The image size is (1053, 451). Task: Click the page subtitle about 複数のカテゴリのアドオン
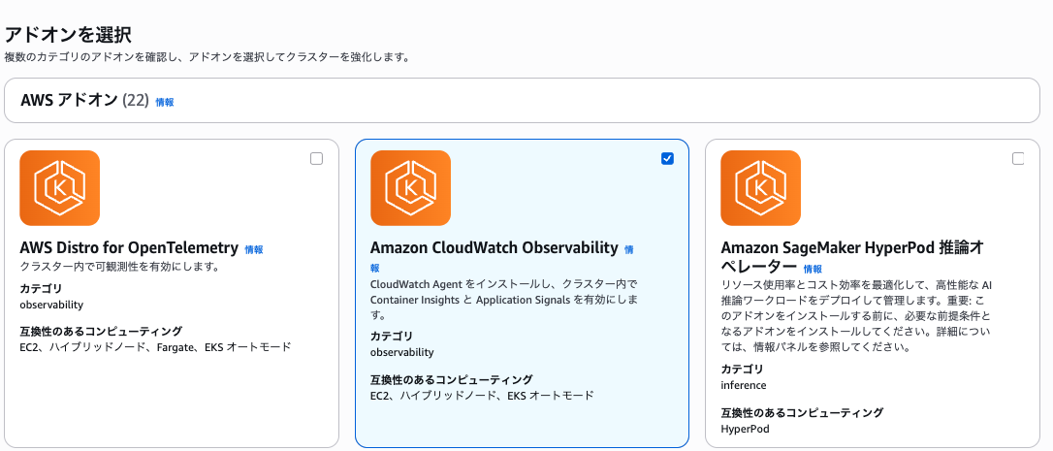click(x=207, y=58)
